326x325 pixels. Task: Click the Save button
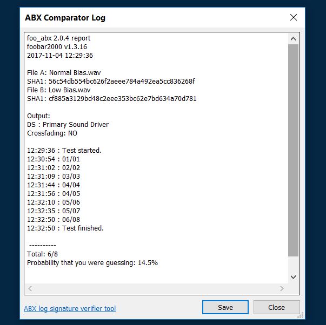pos(225,307)
